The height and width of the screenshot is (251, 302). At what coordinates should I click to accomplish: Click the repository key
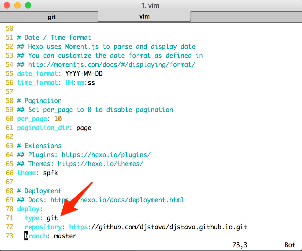point(43,227)
